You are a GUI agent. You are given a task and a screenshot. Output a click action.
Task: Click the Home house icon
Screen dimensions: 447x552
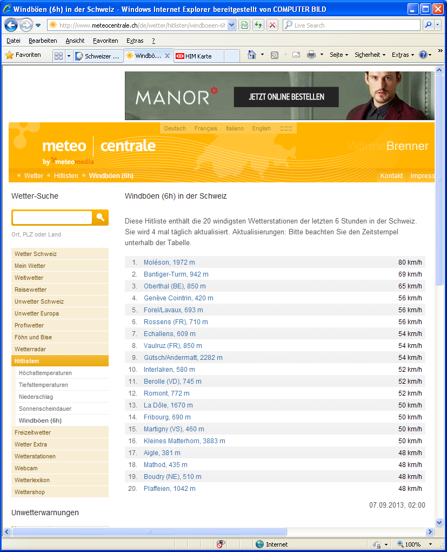[252, 55]
